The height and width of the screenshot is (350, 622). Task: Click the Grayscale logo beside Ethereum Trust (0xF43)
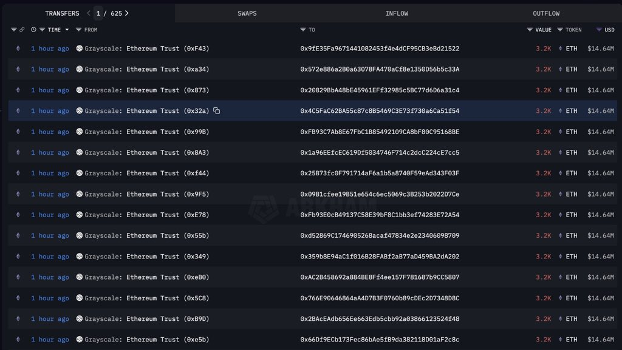pos(78,49)
